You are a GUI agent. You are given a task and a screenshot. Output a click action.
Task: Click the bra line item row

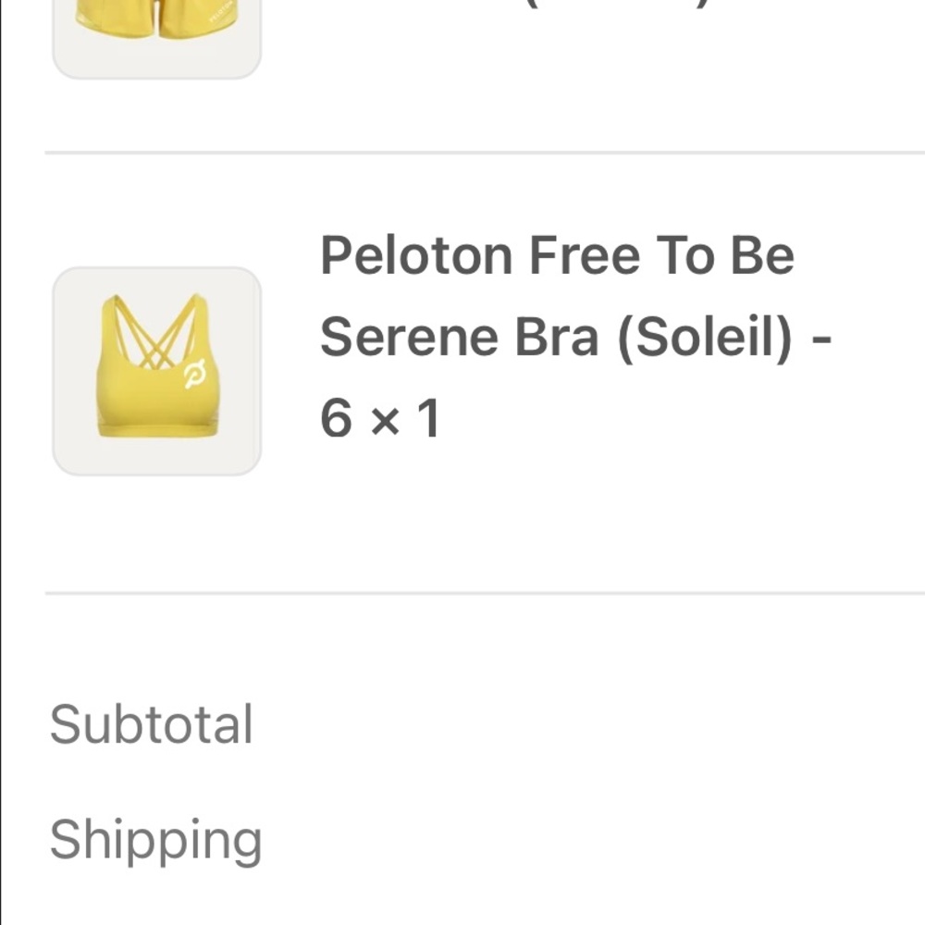coord(462,370)
